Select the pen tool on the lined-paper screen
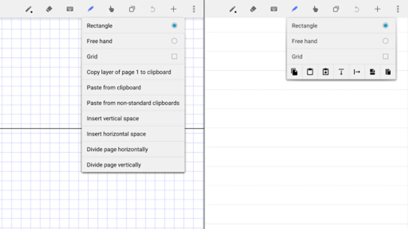Image resolution: width=408 pixels, height=229 pixels. pyautogui.click(x=233, y=9)
